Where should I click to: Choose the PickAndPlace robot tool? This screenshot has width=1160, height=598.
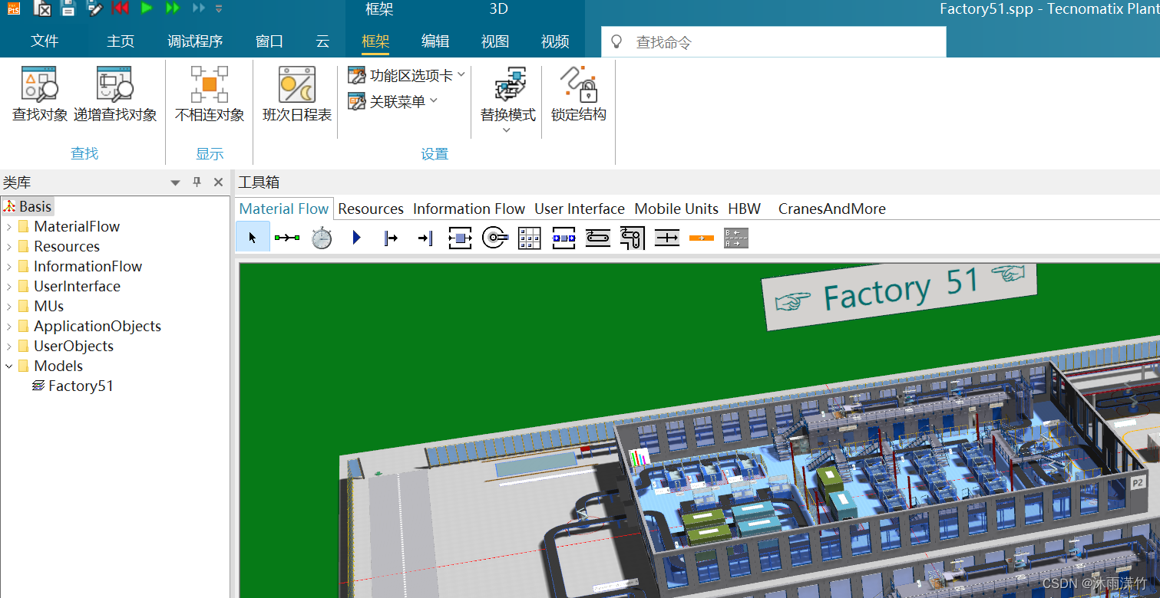click(632, 238)
